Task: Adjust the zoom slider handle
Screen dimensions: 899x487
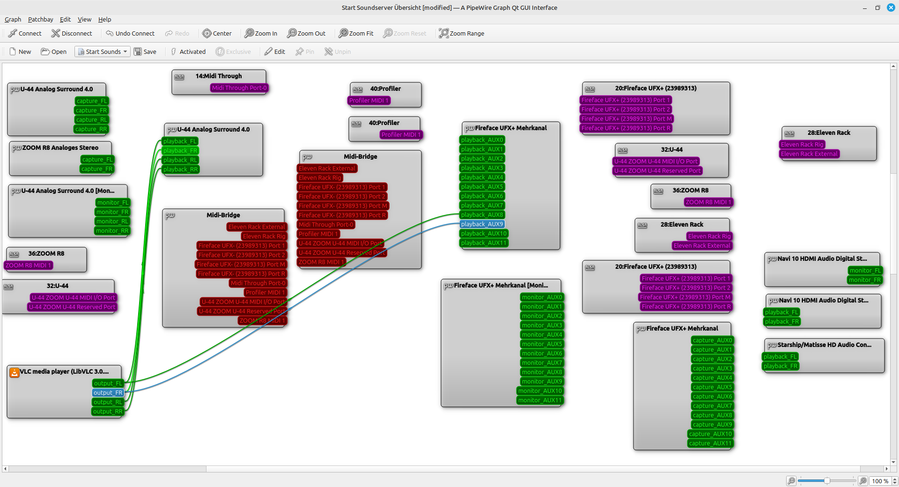Action: (827, 481)
